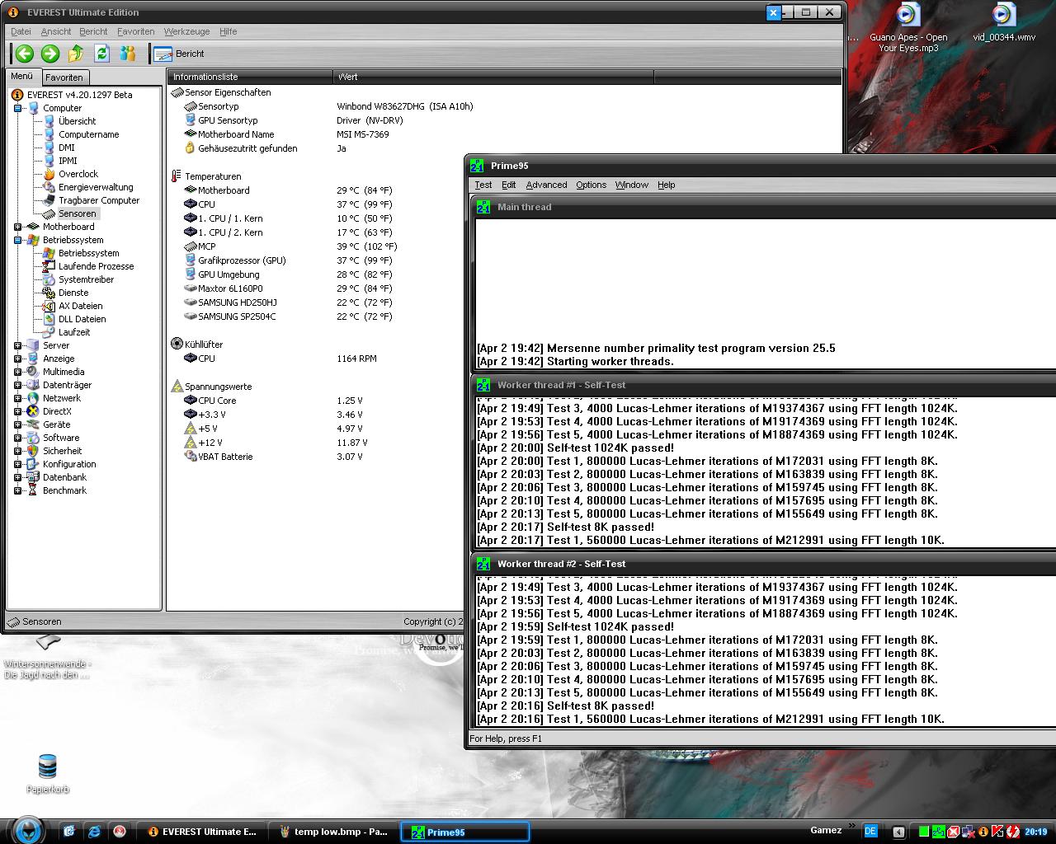The image size is (1056, 844).
Task: Select Übersicht in the tree
Action: tap(77, 121)
